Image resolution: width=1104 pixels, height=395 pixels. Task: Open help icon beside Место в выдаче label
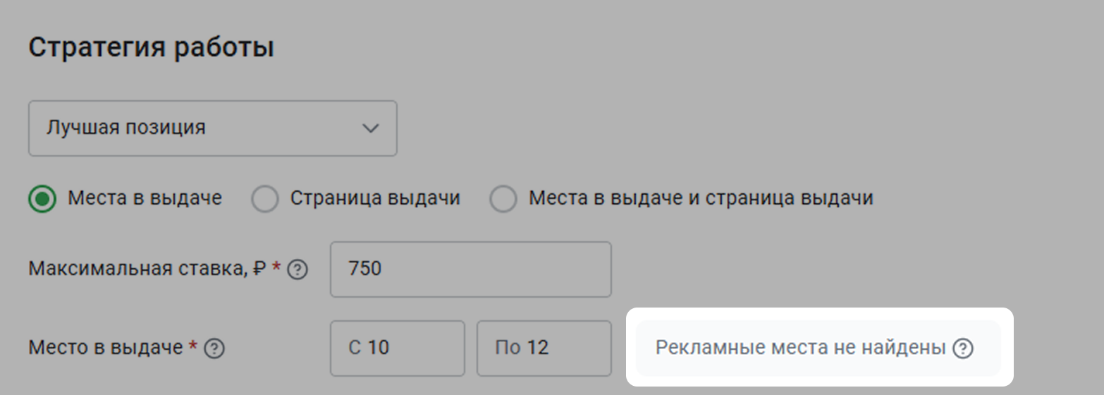click(214, 348)
